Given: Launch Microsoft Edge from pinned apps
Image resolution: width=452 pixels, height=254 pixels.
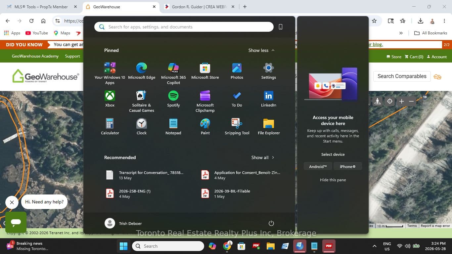Looking at the screenshot, I should point(142,71).
